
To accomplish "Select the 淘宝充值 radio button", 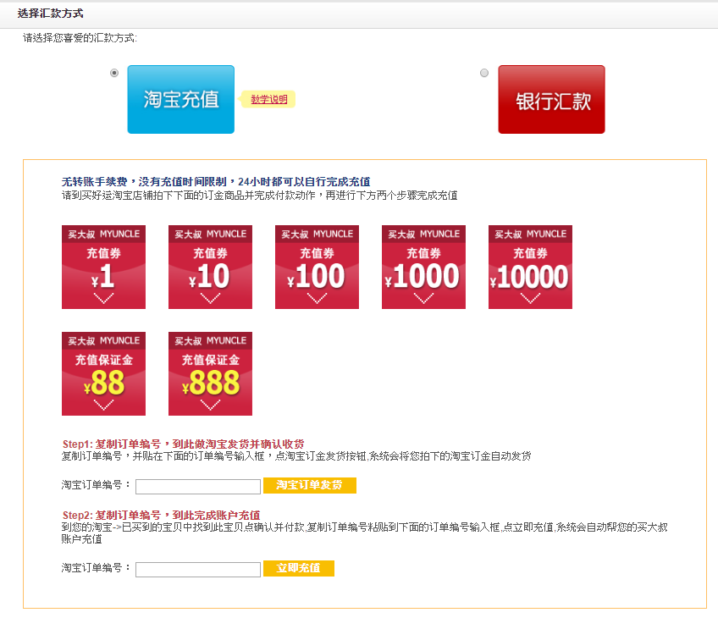I will [x=114, y=73].
